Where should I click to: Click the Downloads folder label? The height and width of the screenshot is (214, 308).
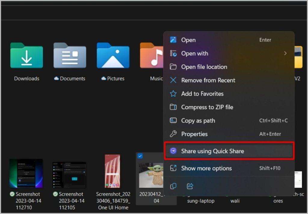point(26,79)
